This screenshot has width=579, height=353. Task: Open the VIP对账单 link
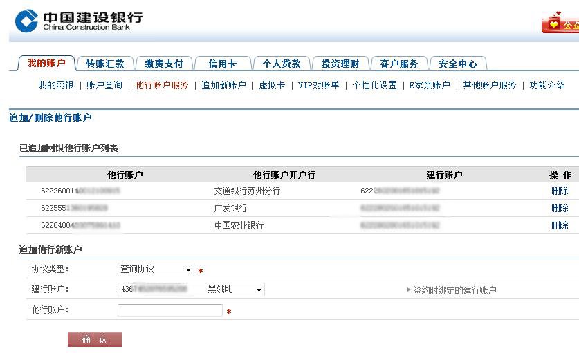[x=319, y=85]
